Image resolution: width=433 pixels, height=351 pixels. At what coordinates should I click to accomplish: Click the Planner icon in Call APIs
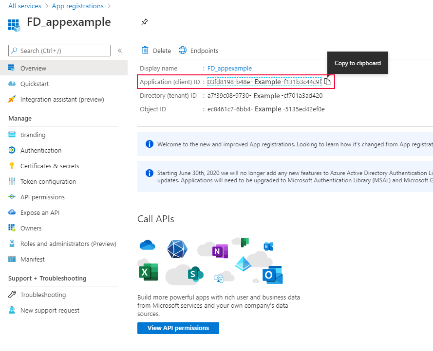[245, 242]
